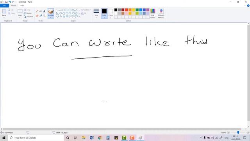
Task: Select the Pencil tool
Action: click(x=37, y=11)
